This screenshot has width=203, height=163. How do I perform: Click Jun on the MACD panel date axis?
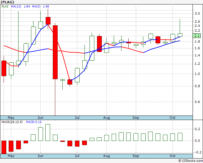tap(40, 156)
